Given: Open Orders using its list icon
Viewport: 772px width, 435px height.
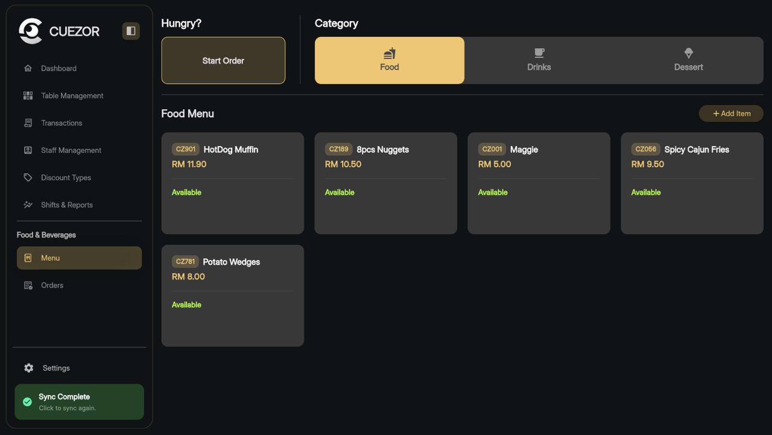Looking at the screenshot, I should pyautogui.click(x=28, y=285).
